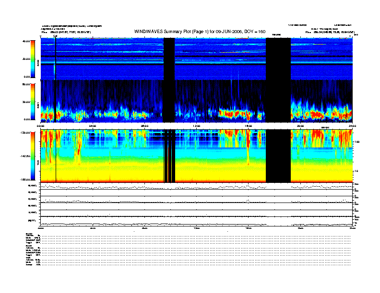380x293 pixels.
Task: Click the RAD2 heading in bottom status list
Action: pos(29,234)
